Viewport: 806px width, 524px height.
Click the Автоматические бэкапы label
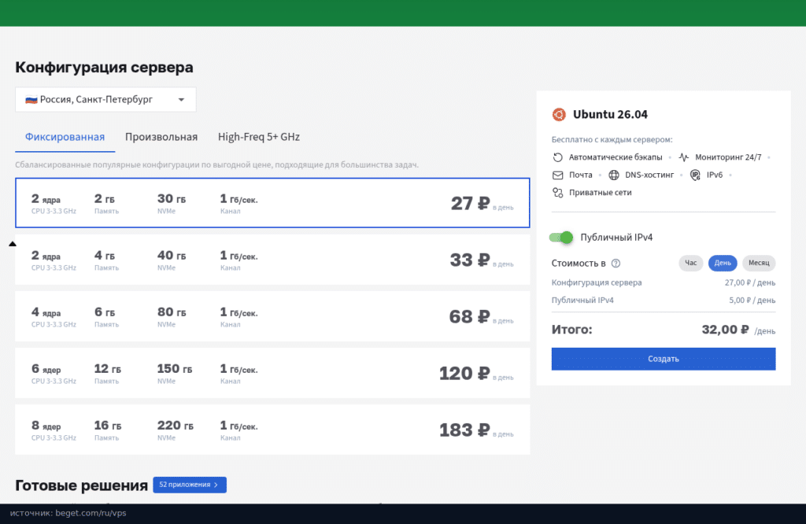coord(616,157)
